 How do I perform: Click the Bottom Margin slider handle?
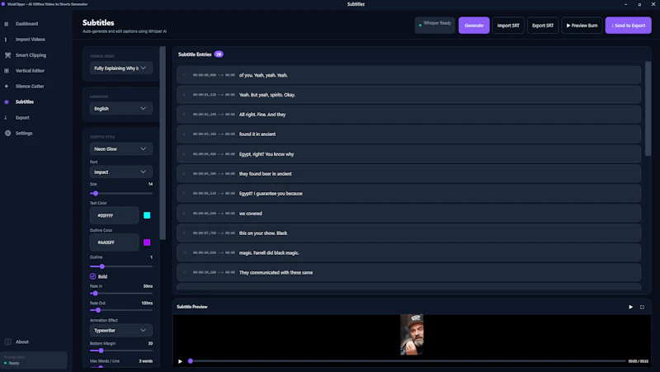[x=101, y=351]
